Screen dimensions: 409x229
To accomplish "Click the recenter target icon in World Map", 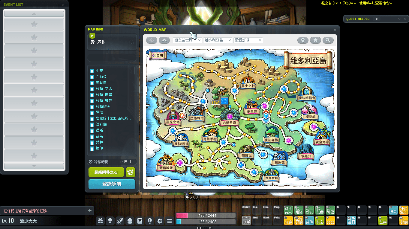I will (152, 40).
